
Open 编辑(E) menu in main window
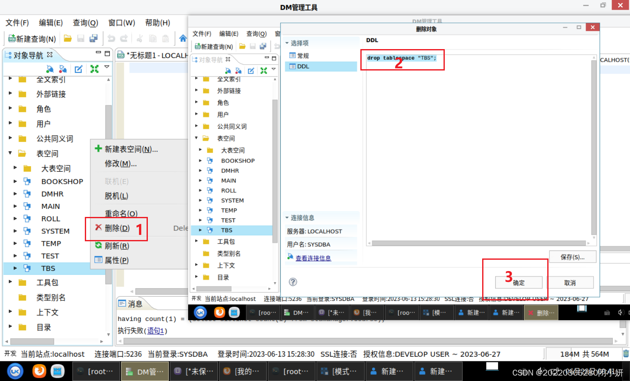point(51,23)
